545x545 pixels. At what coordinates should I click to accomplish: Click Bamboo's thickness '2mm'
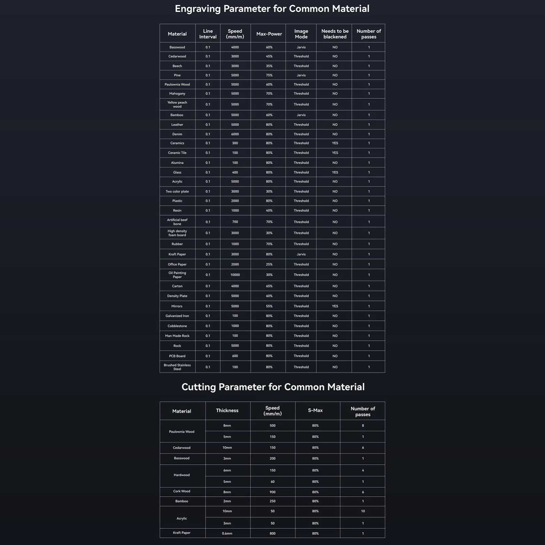[227, 501]
